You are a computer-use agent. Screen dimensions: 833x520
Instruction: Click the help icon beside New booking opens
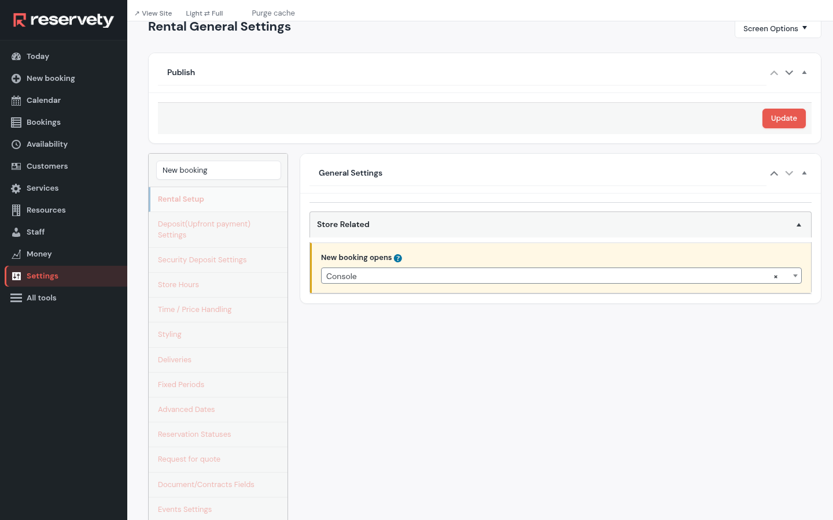(x=398, y=258)
